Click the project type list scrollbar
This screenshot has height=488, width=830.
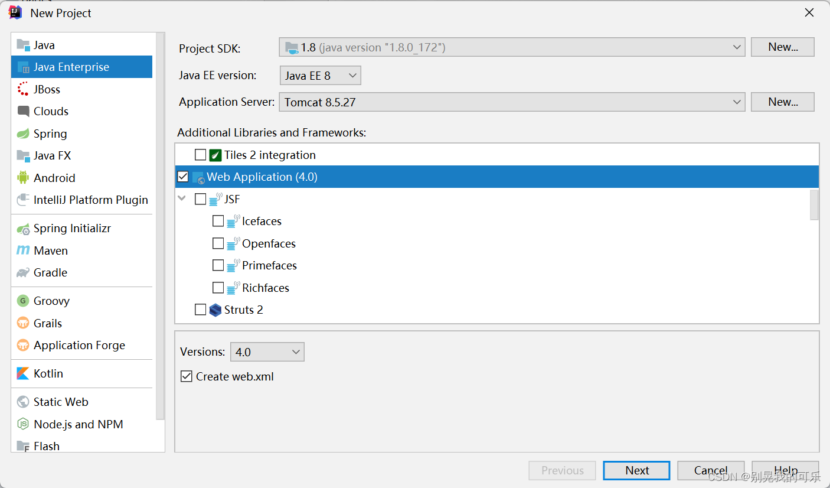tap(160, 226)
